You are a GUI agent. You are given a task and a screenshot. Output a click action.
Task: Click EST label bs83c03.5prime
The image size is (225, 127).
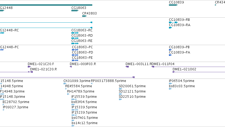click(x=182, y=86)
